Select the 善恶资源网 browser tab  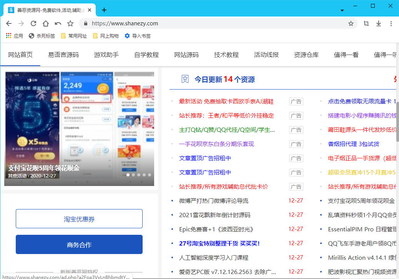point(46,10)
